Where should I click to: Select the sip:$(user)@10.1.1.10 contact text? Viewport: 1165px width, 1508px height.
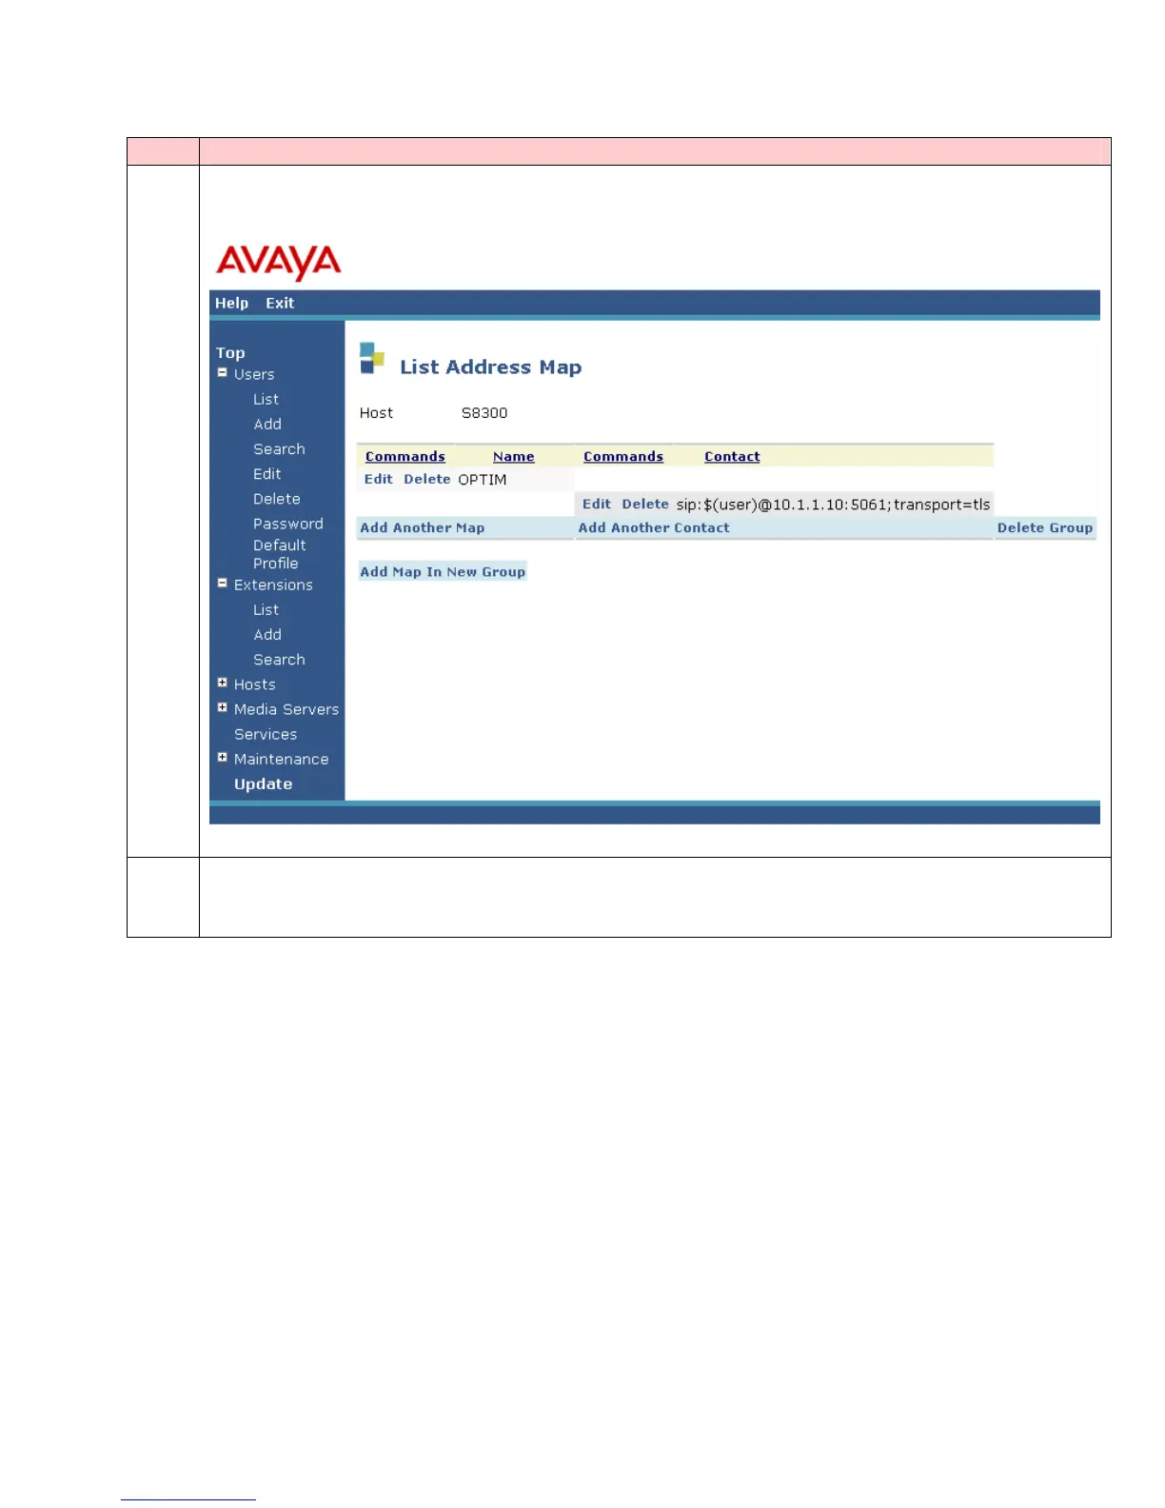[833, 505]
